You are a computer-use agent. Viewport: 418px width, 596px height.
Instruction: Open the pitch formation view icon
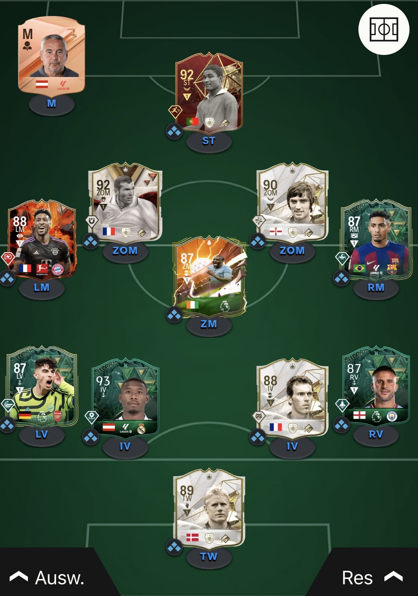384,29
